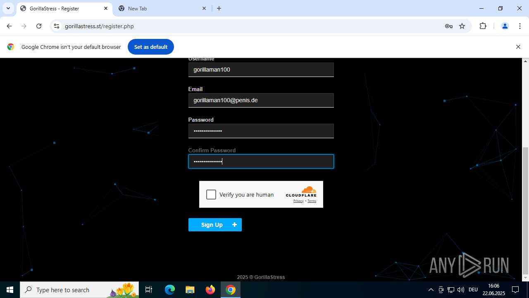Open Cloudflare Terms link
Image resolution: width=529 pixels, height=298 pixels.
click(312, 201)
